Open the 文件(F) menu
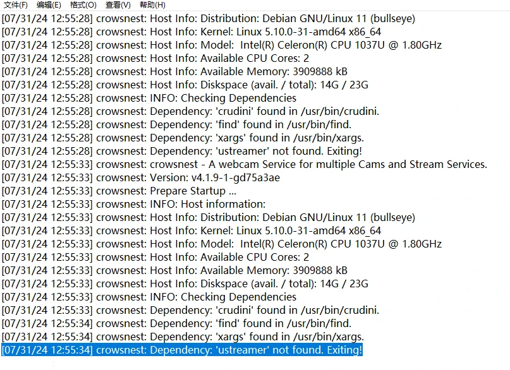Image resolution: width=510 pixels, height=370 pixels. [16, 5]
